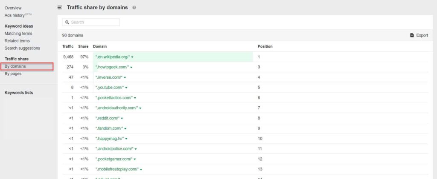437x179 pixels.
Task: Open the howtogeek.com dropdown arrow
Action: (x=131, y=67)
